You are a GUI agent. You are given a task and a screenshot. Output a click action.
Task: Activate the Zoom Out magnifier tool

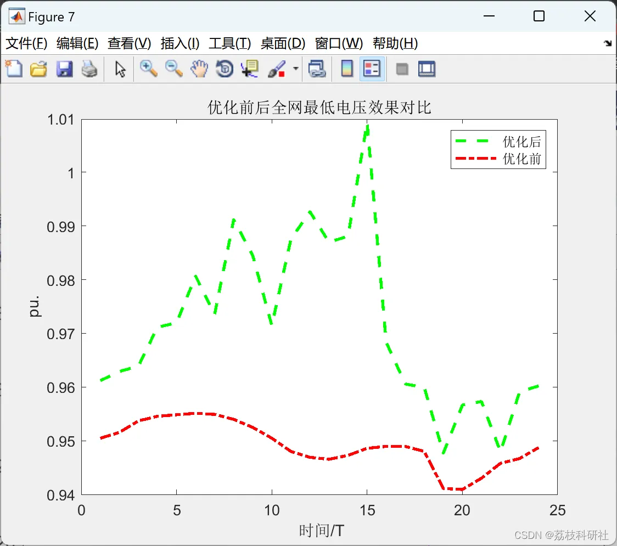coord(173,69)
